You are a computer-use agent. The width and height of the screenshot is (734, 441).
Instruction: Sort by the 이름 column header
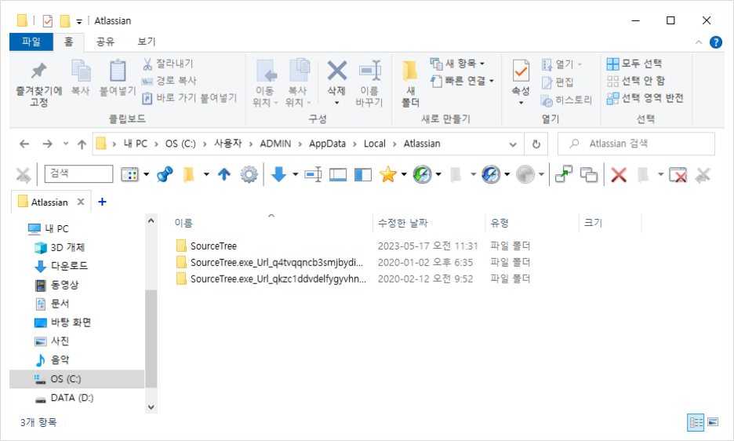point(271,223)
